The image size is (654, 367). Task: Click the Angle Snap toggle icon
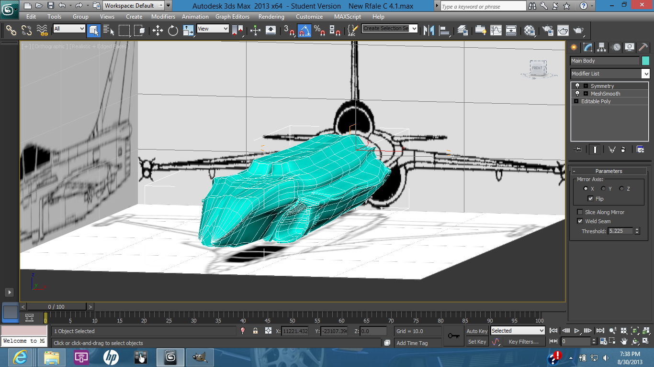(304, 31)
